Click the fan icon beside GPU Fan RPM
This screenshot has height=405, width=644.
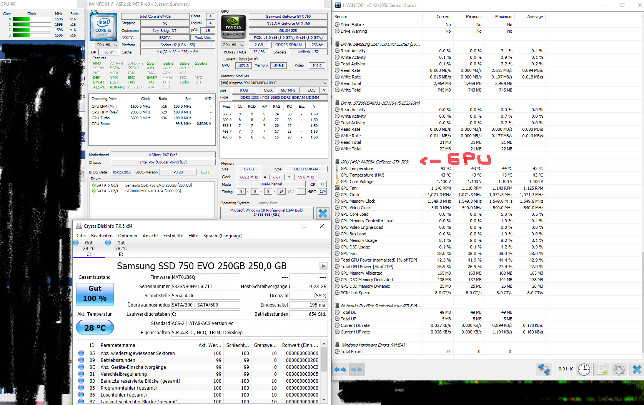pyautogui.click(x=337, y=188)
